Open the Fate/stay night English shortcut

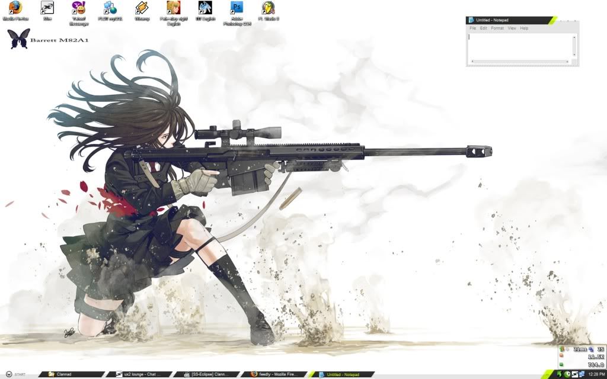174,13
